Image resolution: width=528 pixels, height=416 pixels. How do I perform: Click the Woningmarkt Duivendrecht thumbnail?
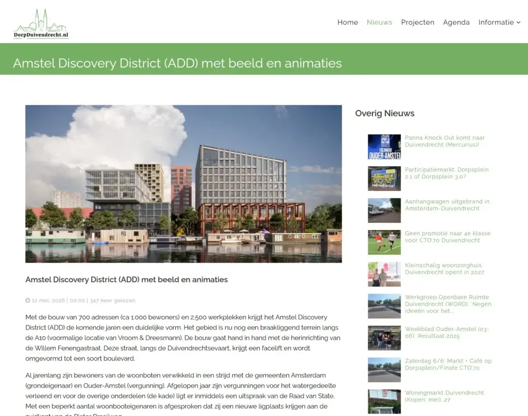[x=384, y=402]
